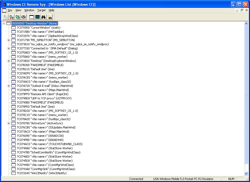250x182 pixels.
Task: Click the disconnect device toolbar icon
Action: pyautogui.click(x=11, y=17)
